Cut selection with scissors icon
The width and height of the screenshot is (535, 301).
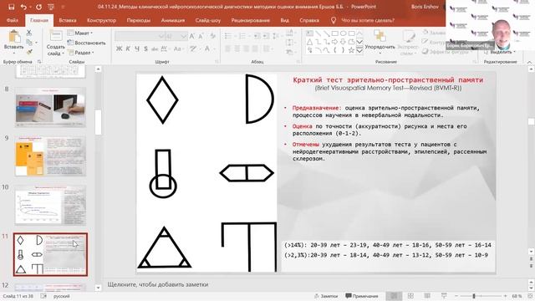pyautogui.click(x=29, y=33)
